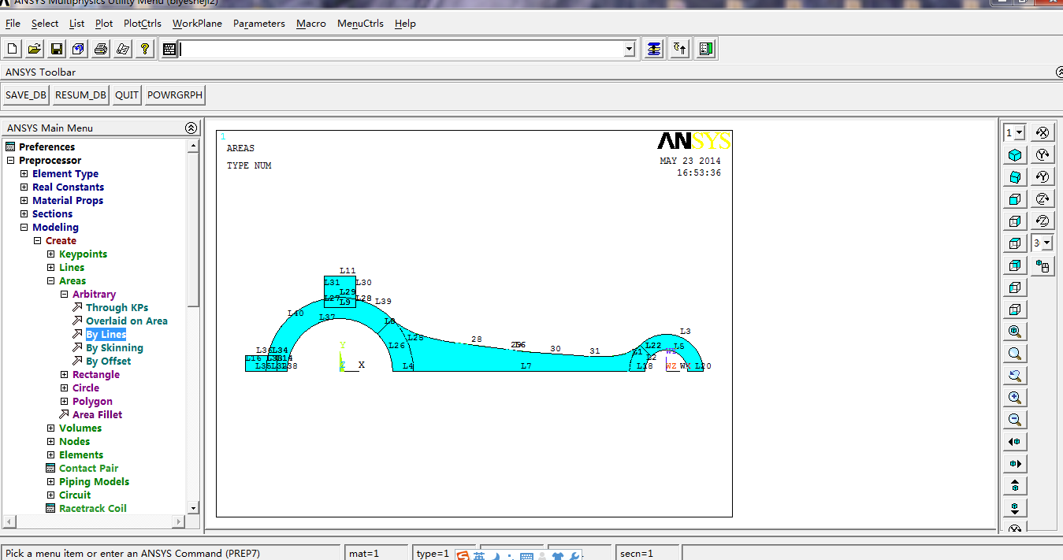1063x560 pixels.
Task: Click the RESUM_DB button
Action: (x=80, y=95)
